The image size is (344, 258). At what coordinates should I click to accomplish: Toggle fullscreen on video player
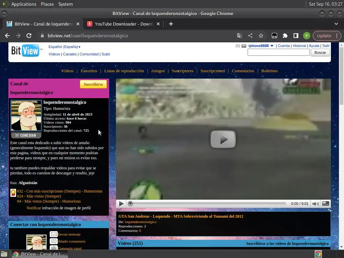[326, 204]
